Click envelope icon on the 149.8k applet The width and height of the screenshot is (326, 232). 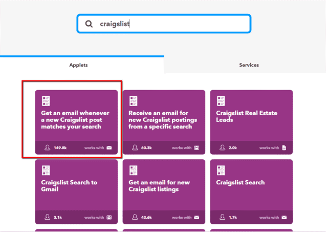[109, 147]
